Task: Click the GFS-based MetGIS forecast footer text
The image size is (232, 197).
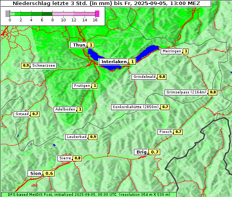Action: 89,195
